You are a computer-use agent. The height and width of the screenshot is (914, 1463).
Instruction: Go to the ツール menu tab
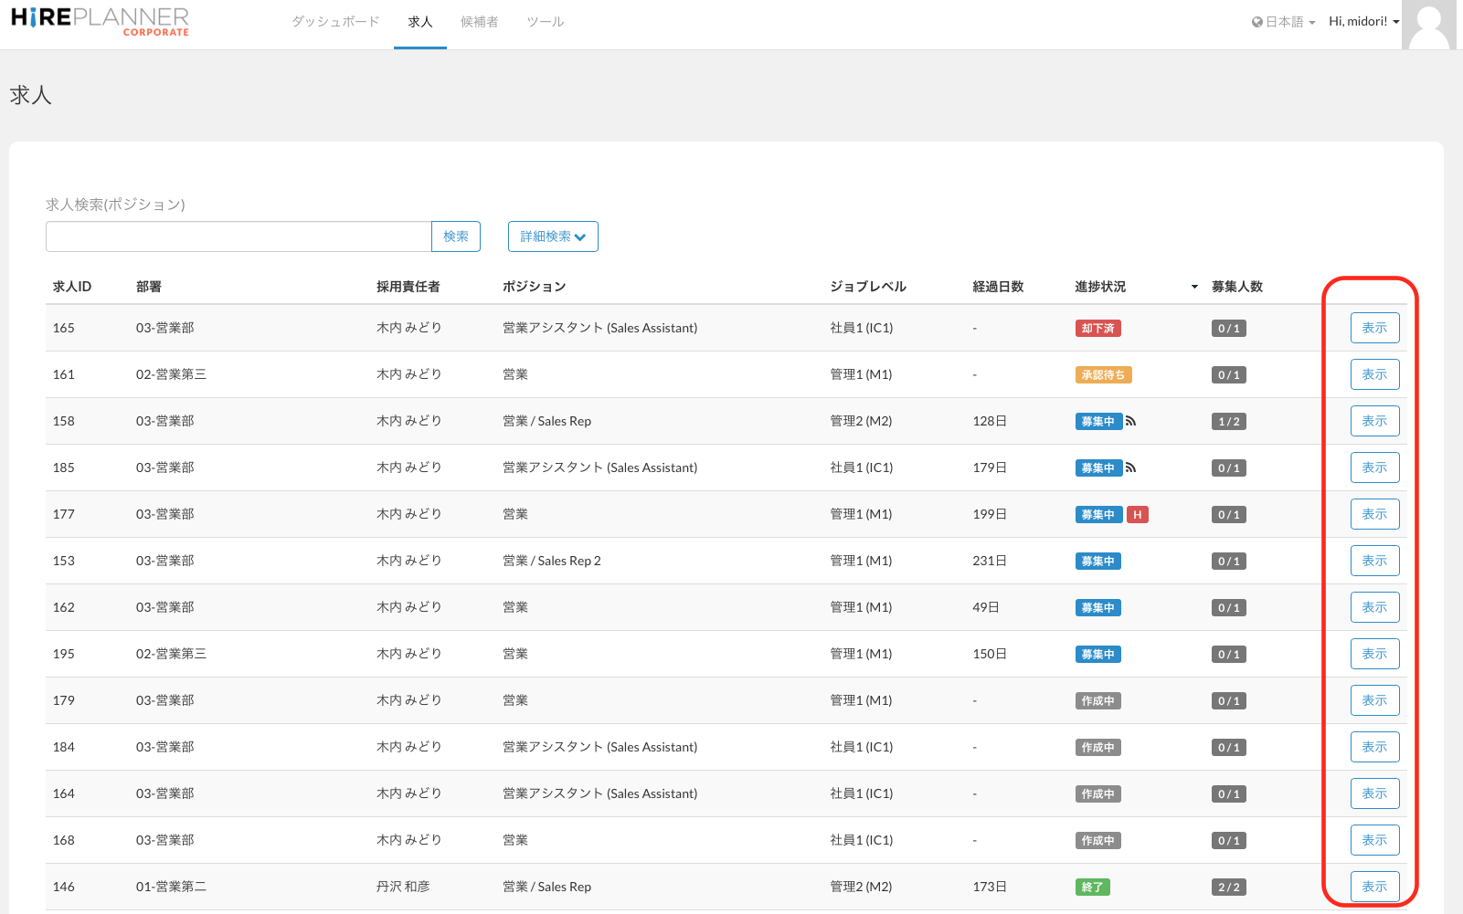545,22
